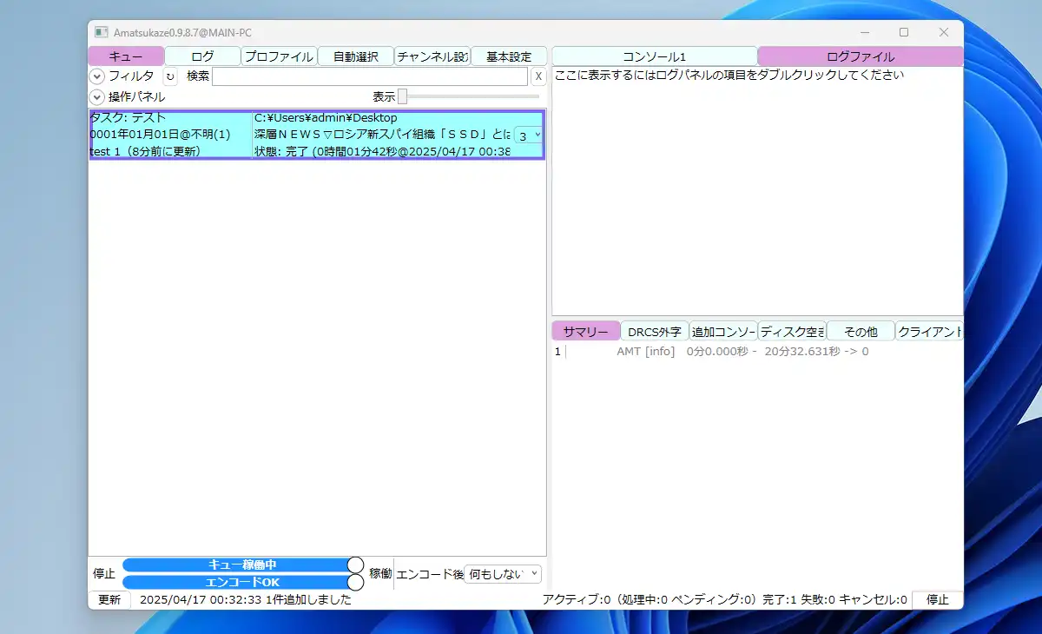Screen dimensions: 1042x634
Task: Toggle the エンコードOK switch
Action: click(x=243, y=582)
